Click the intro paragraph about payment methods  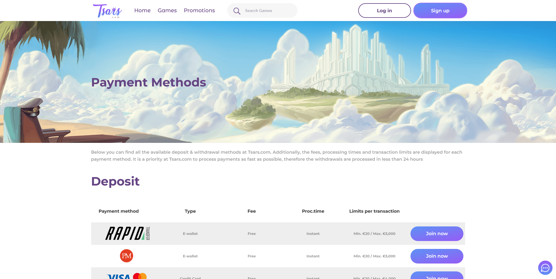tap(276, 156)
